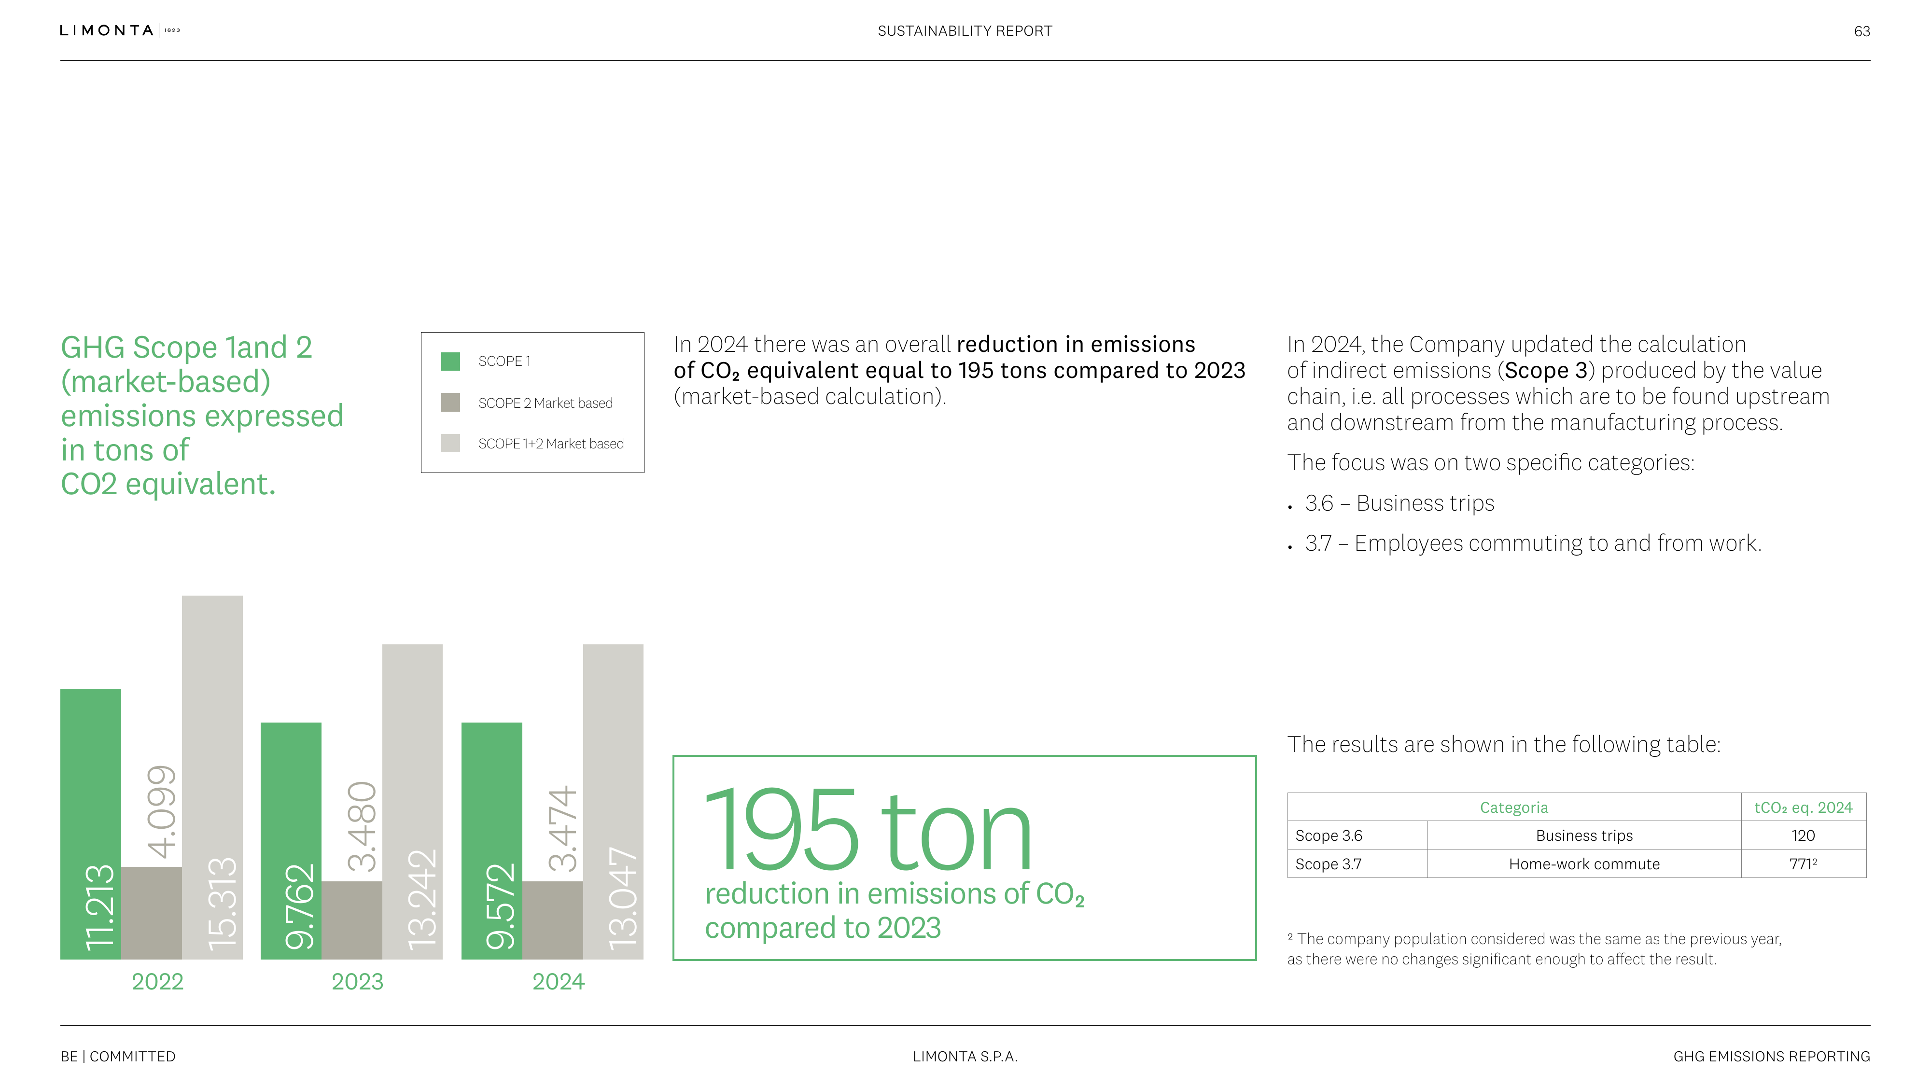The width and height of the screenshot is (1931, 1086).
Task: Click the 2024 year axis label
Action: click(x=559, y=982)
